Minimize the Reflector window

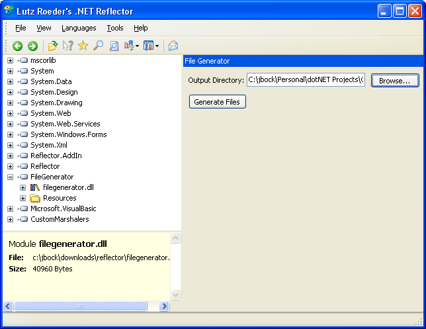coord(384,11)
